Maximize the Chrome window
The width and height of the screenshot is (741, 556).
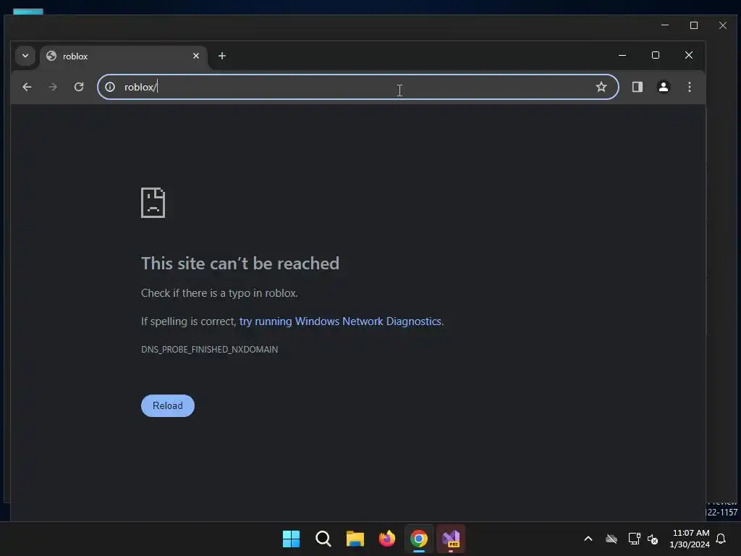(656, 55)
